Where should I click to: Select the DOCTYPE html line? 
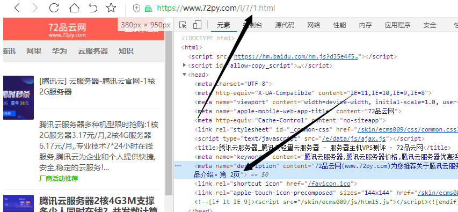tap(208, 38)
